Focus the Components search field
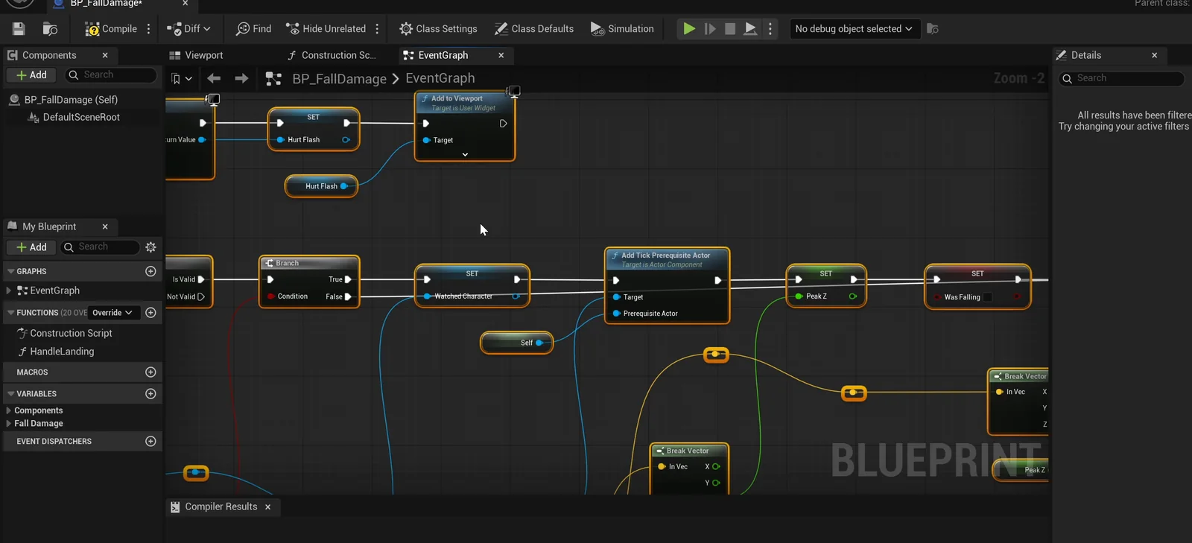This screenshot has height=543, width=1192. click(x=110, y=75)
